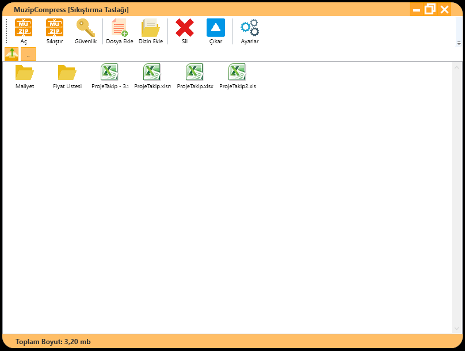Go up one level with the green arrow button
Screen dimensions: 465x351
point(12,54)
